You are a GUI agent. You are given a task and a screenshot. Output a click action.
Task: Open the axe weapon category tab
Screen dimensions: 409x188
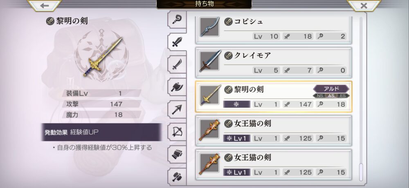[177, 87]
